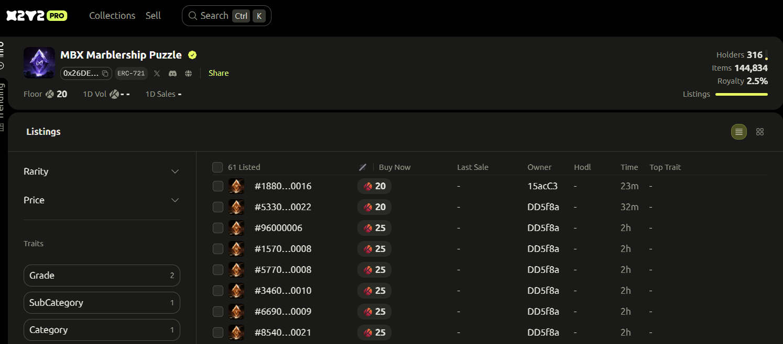This screenshot has width=783, height=344.
Task: Open the collection's website globe icon
Action: point(189,74)
